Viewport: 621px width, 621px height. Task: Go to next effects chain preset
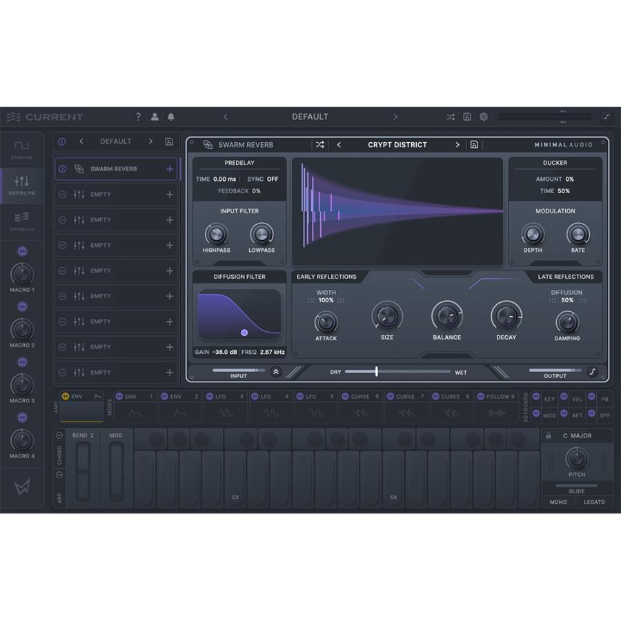pyautogui.click(x=150, y=141)
